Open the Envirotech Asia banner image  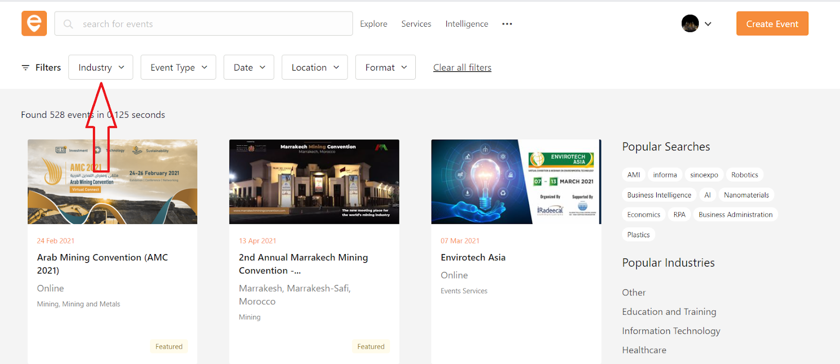[516, 182]
